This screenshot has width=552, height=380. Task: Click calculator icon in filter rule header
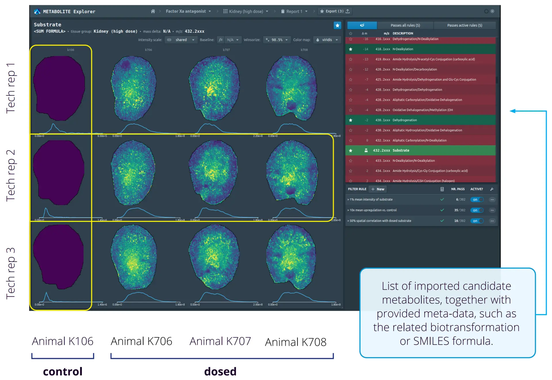442,189
